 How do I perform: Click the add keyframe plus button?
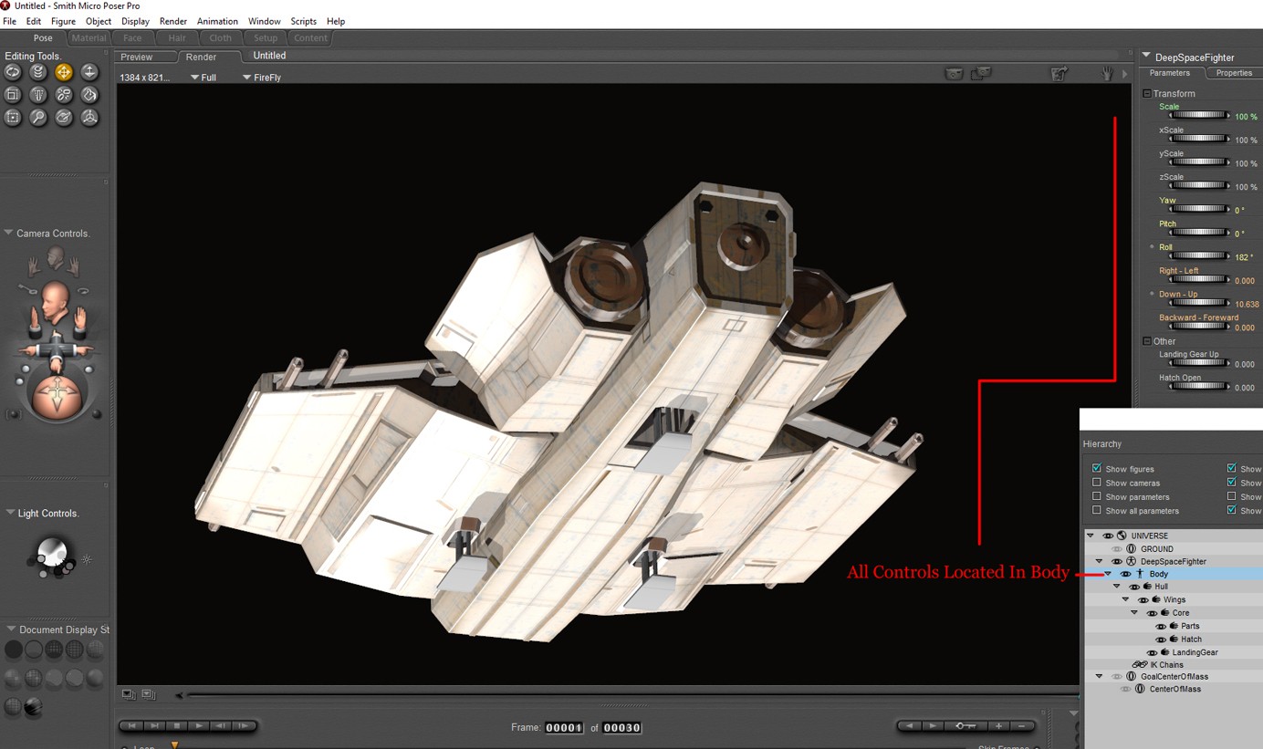tap(999, 726)
